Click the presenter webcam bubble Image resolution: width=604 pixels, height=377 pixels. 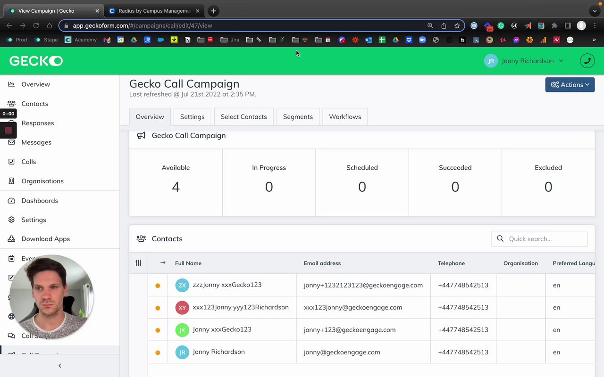[x=51, y=297]
